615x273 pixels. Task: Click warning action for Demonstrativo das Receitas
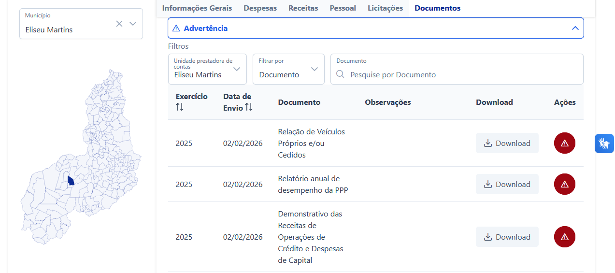[x=565, y=237]
